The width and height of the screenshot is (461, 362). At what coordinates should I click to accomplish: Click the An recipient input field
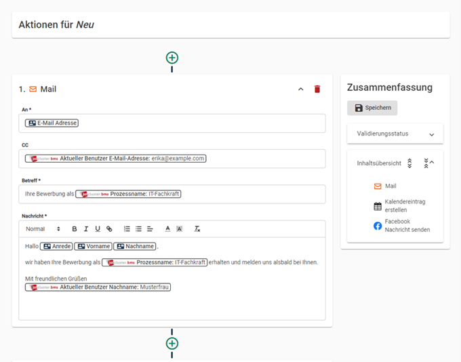tap(172, 123)
